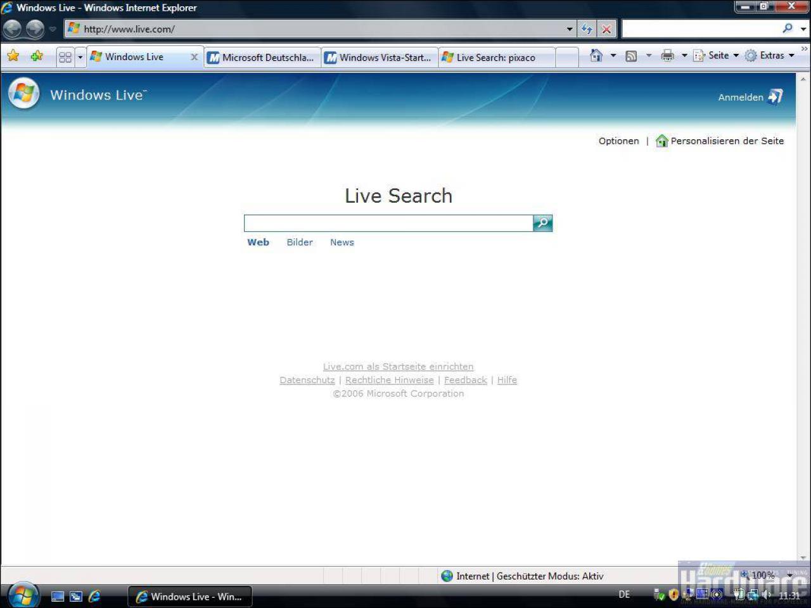Open the Seite menu

click(x=716, y=55)
